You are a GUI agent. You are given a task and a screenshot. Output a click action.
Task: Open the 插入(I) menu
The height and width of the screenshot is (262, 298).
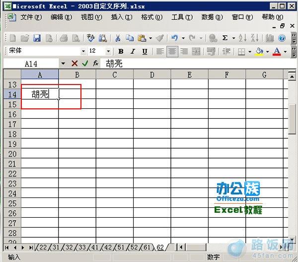(x=122, y=17)
